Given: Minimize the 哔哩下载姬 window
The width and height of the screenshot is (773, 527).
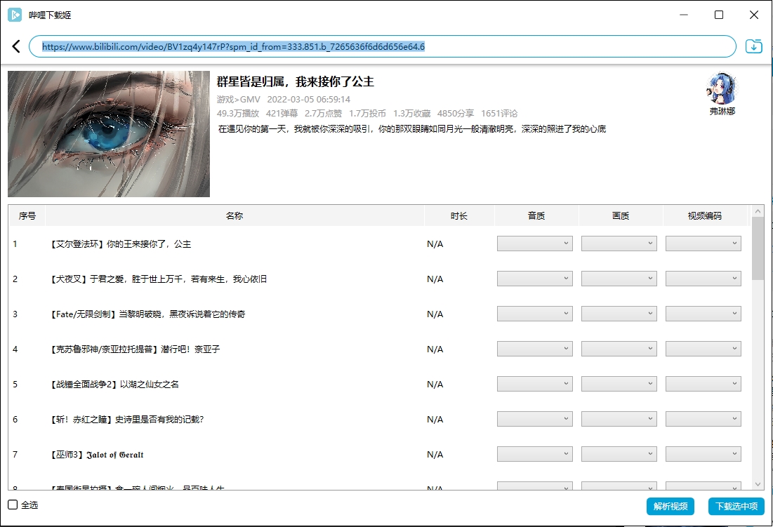Looking at the screenshot, I should (x=684, y=15).
